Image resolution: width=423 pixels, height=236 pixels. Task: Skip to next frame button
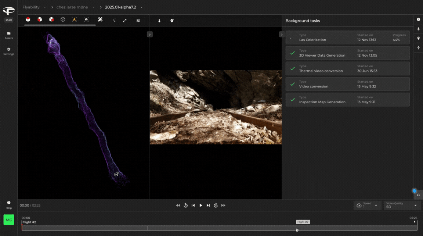[x=208, y=205]
